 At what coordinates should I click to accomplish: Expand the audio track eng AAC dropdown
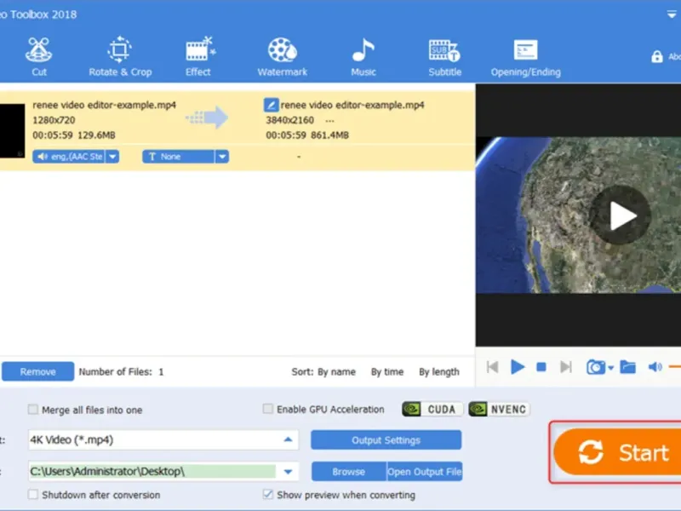pyautogui.click(x=112, y=157)
